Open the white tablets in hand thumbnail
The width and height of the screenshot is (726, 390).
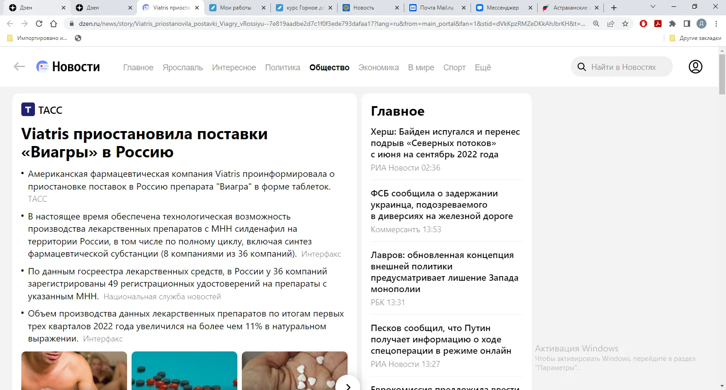point(294,370)
